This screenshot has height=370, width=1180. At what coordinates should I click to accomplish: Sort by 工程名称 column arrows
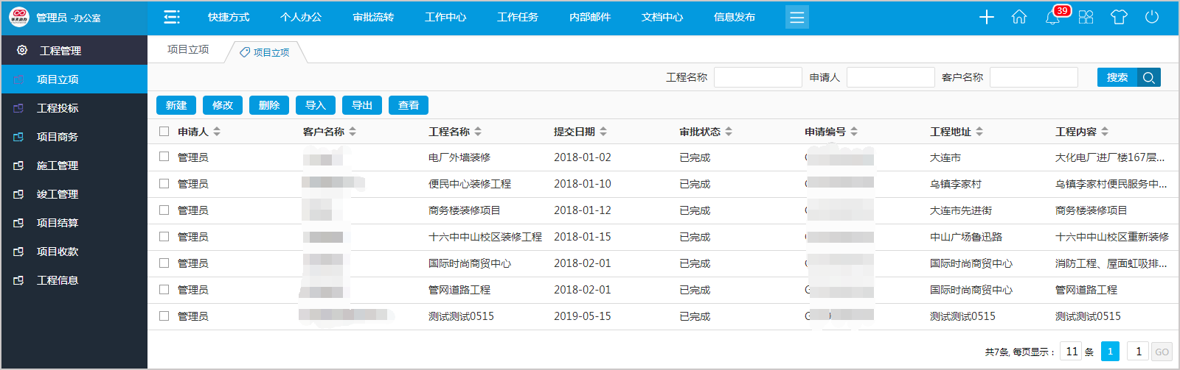(478, 132)
